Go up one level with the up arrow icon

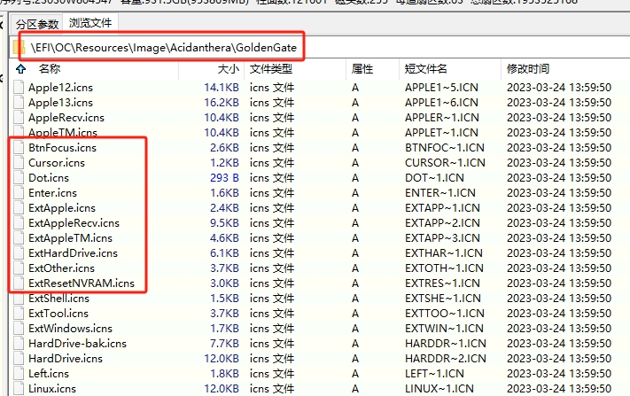20,68
